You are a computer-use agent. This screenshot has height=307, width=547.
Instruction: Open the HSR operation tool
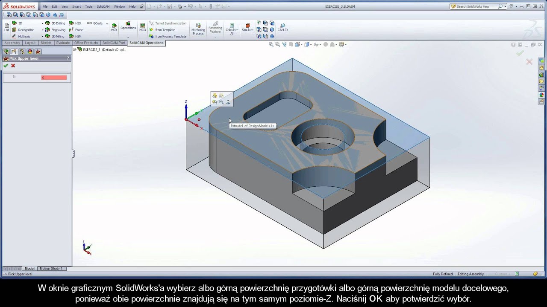(x=114, y=27)
